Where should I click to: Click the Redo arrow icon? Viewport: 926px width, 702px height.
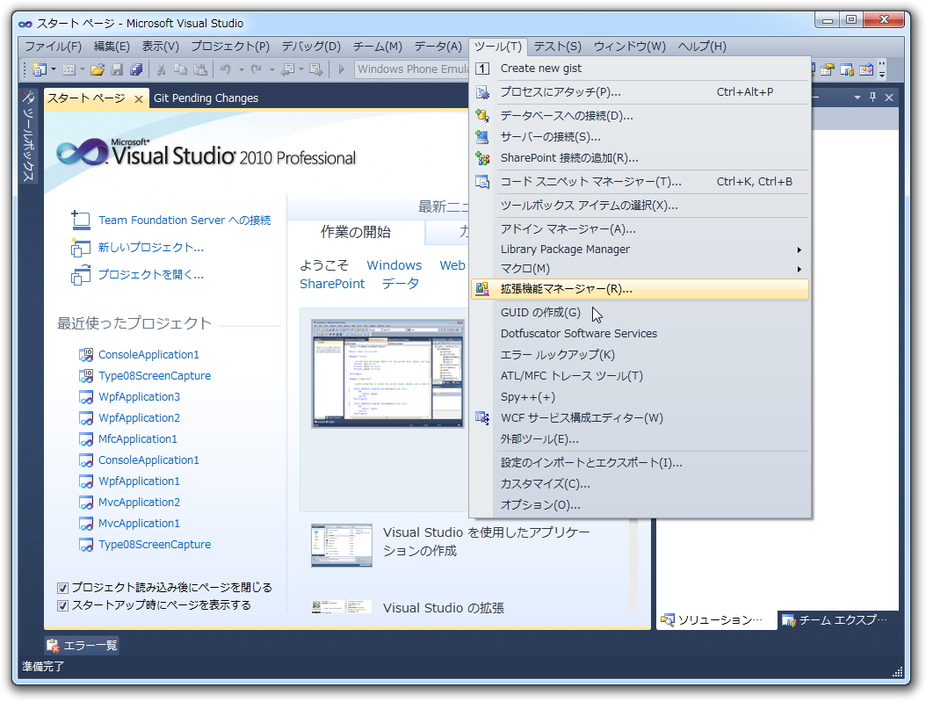pyautogui.click(x=257, y=69)
